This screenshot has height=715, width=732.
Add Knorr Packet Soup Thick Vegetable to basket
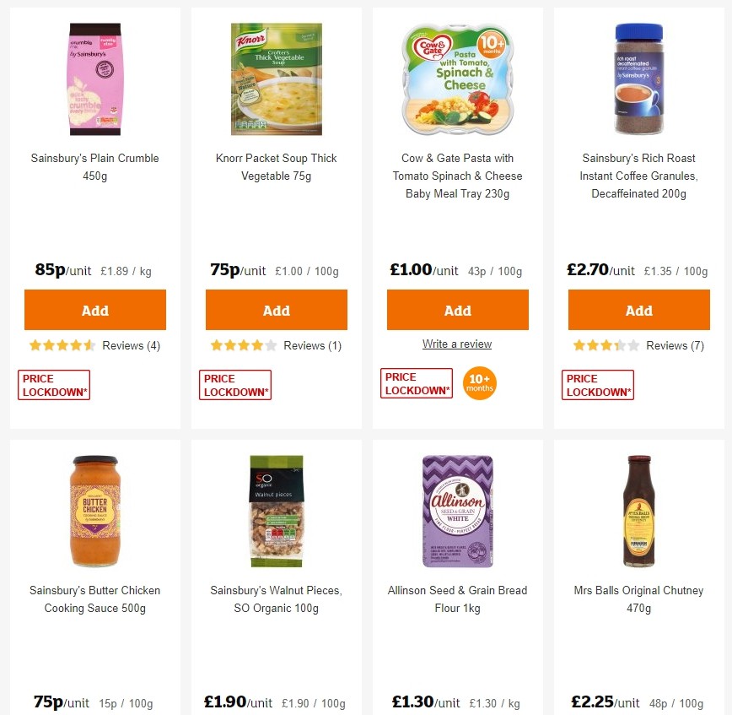pyautogui.click(x=276, y=309)
